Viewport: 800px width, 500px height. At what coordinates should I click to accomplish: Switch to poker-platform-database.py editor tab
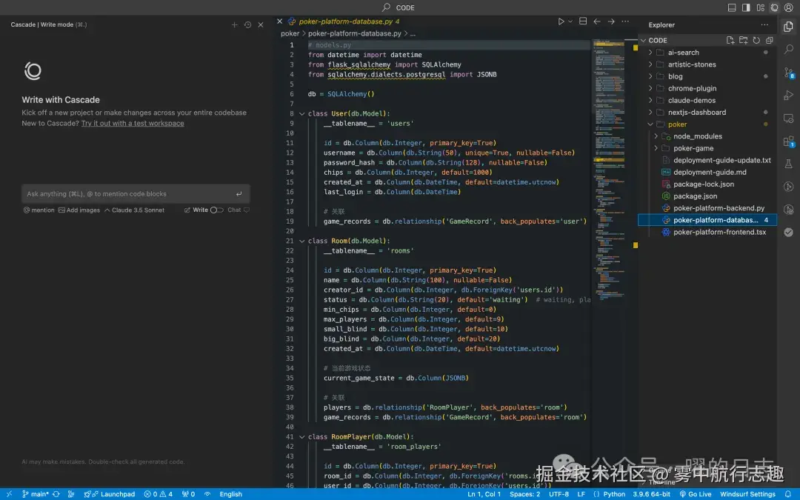point(345,21)
